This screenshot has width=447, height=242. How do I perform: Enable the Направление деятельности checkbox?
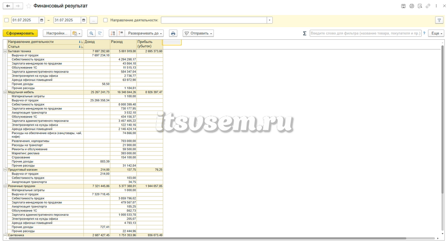pyautogui.click(x=106, y=20)
